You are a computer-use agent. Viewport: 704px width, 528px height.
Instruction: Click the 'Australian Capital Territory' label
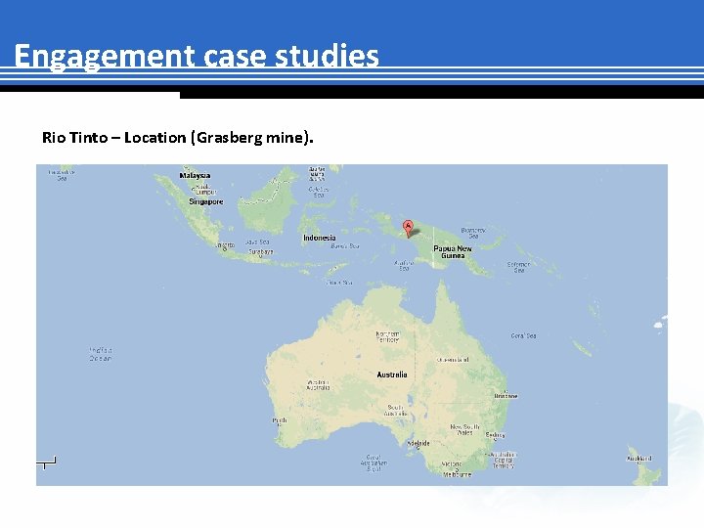tap(504, 461)
